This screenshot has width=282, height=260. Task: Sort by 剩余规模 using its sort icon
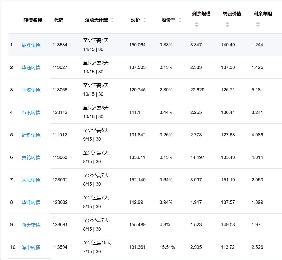pos(197,25)
